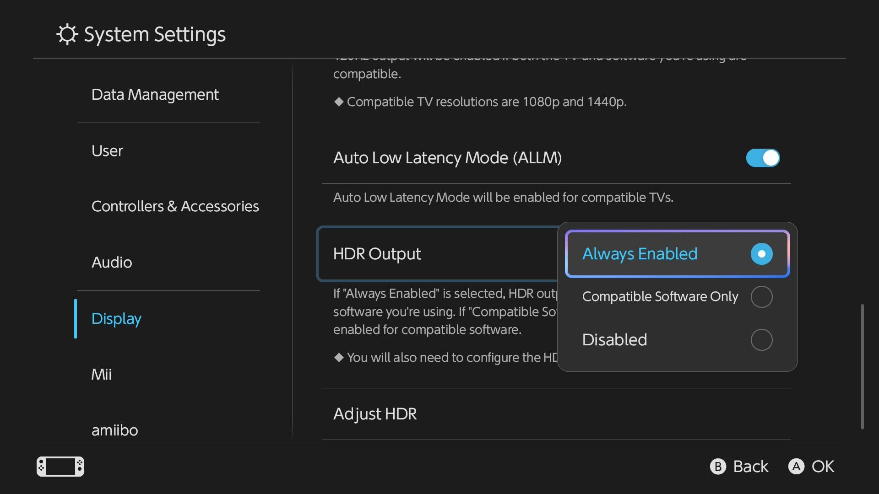Pick Always Enabled from HDR dropdown list

coord(677,254)
